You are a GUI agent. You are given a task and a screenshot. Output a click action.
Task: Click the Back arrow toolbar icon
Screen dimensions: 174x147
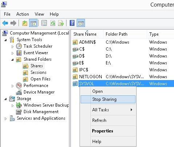[5, 23]
